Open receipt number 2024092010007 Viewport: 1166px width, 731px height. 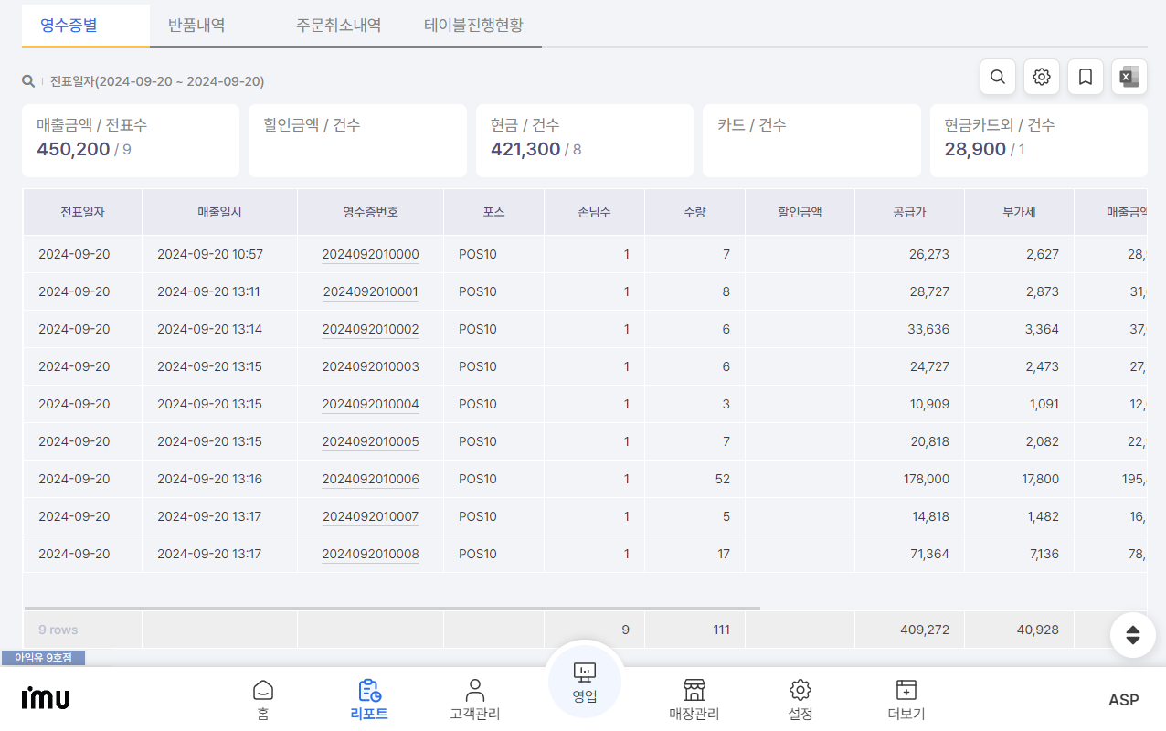tap(370, 516)
